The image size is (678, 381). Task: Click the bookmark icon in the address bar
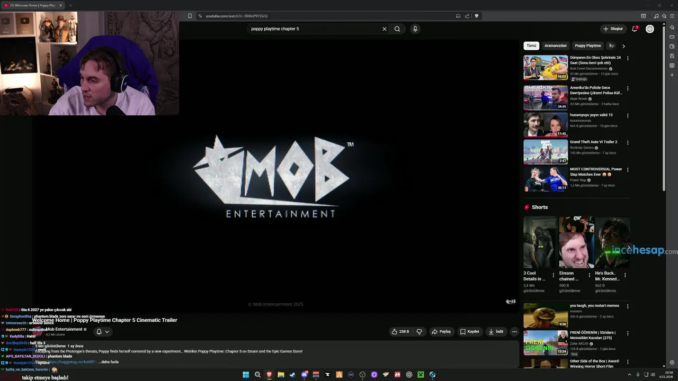[x=190, y=16]
